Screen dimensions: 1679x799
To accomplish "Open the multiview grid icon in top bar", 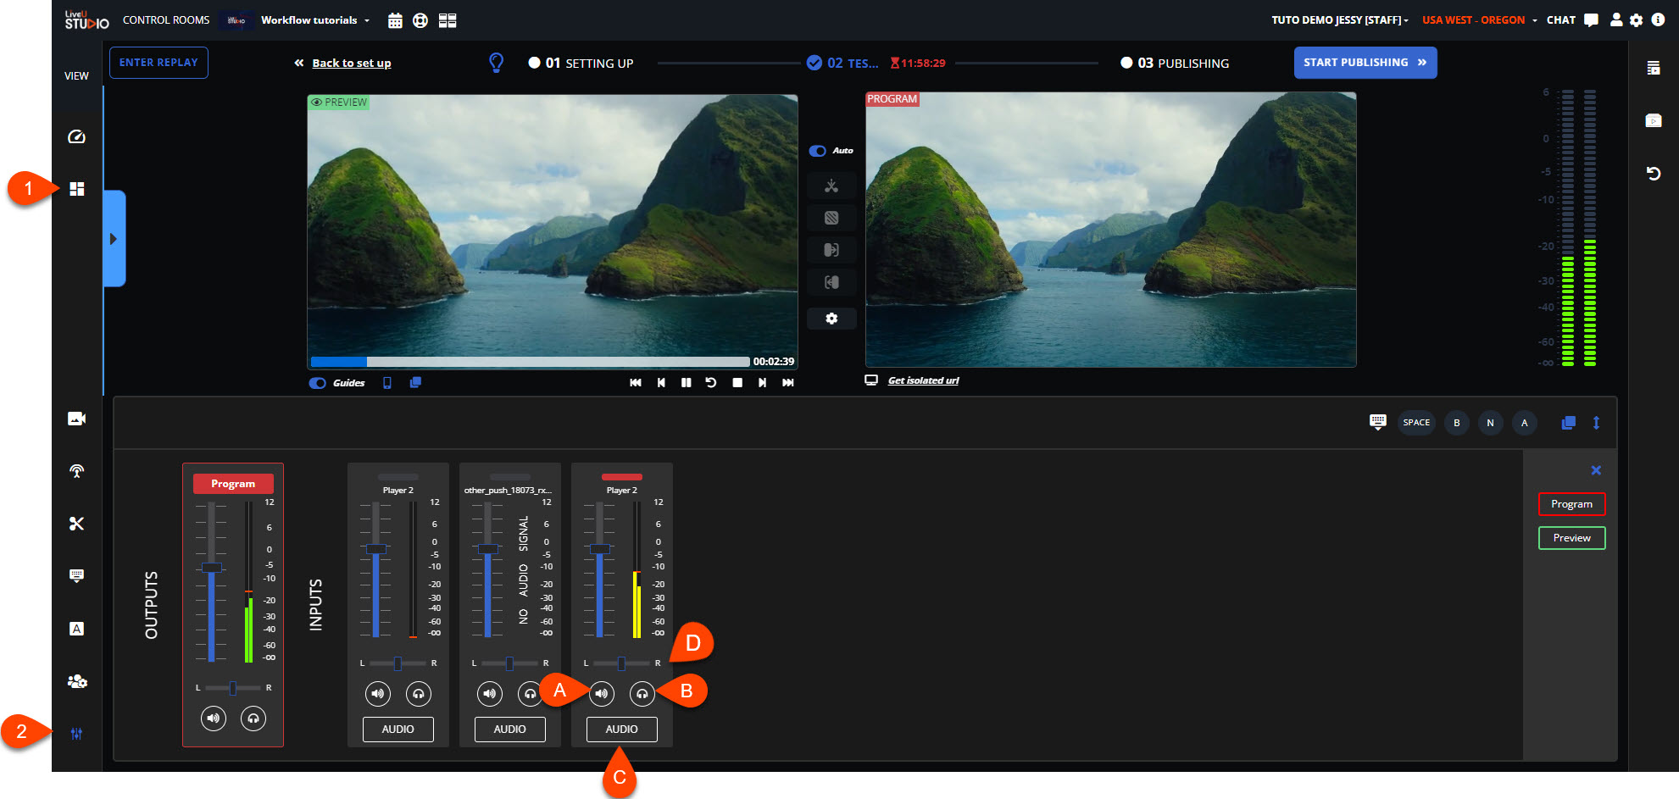I will 448,20.
